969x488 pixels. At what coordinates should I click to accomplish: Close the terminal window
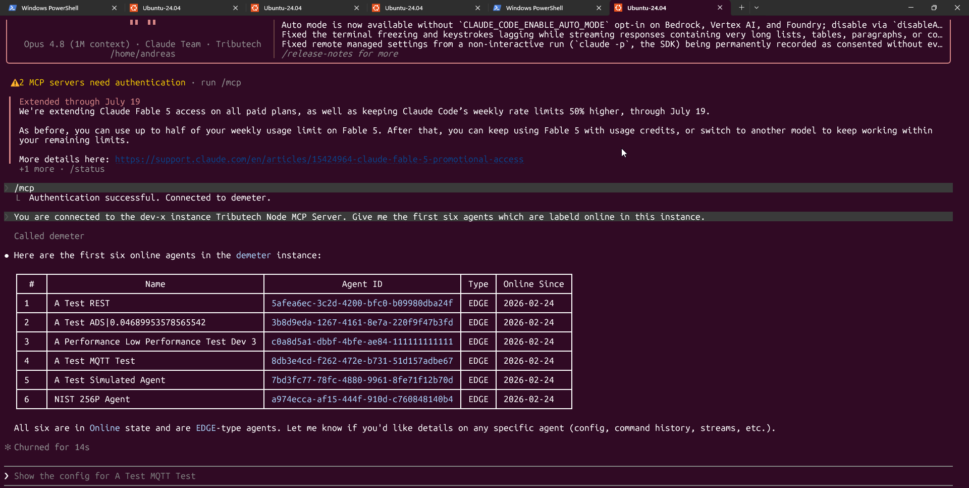pyautogui.click(x=957, y=8)
